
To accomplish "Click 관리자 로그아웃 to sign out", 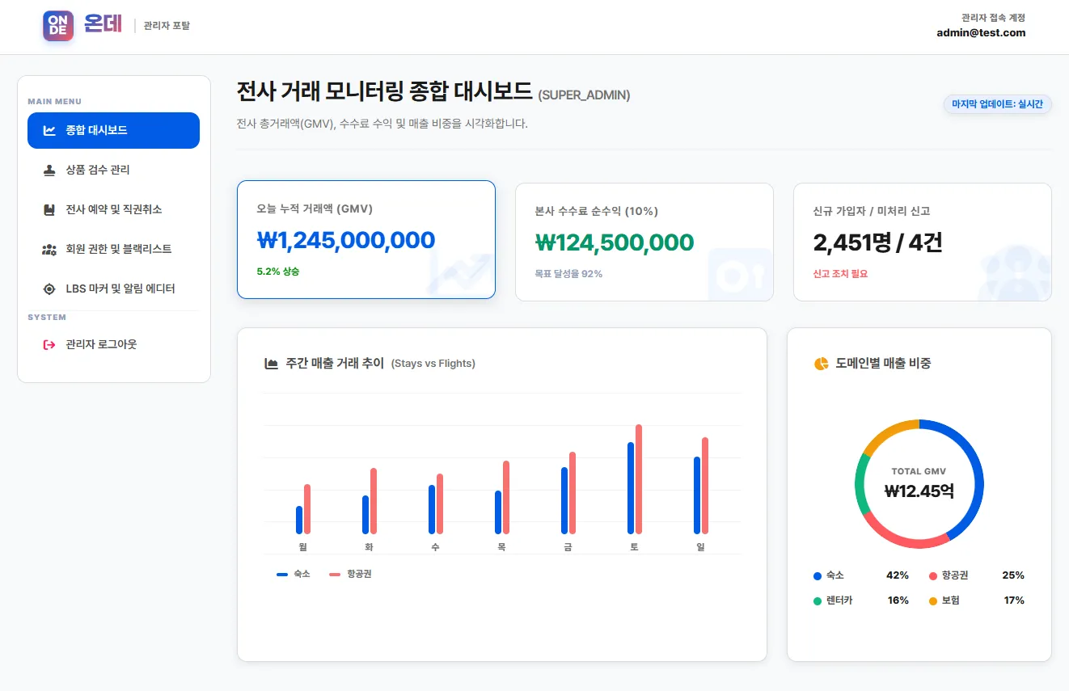I will tap(113, 344).
